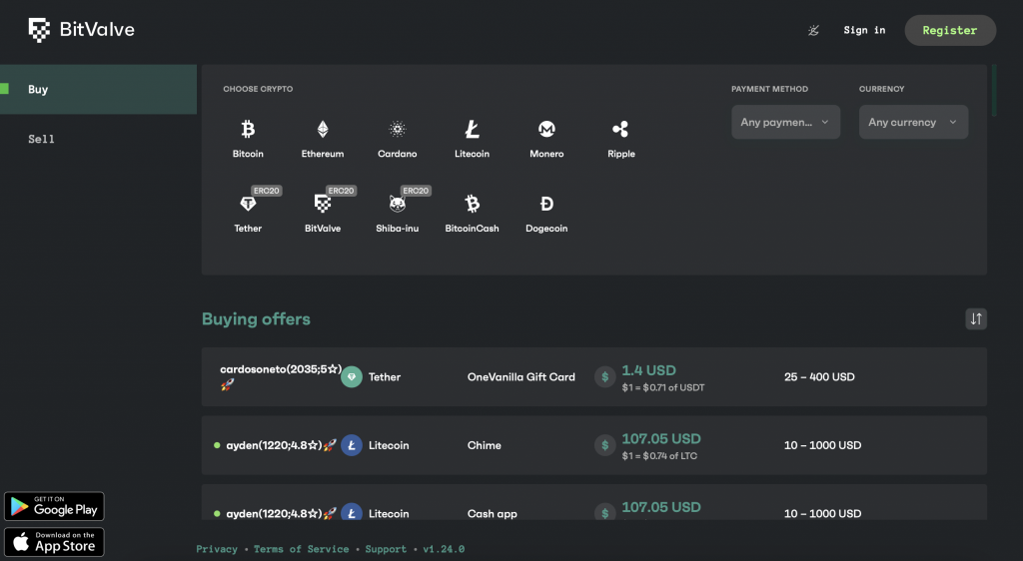Click the Register button

950,30
